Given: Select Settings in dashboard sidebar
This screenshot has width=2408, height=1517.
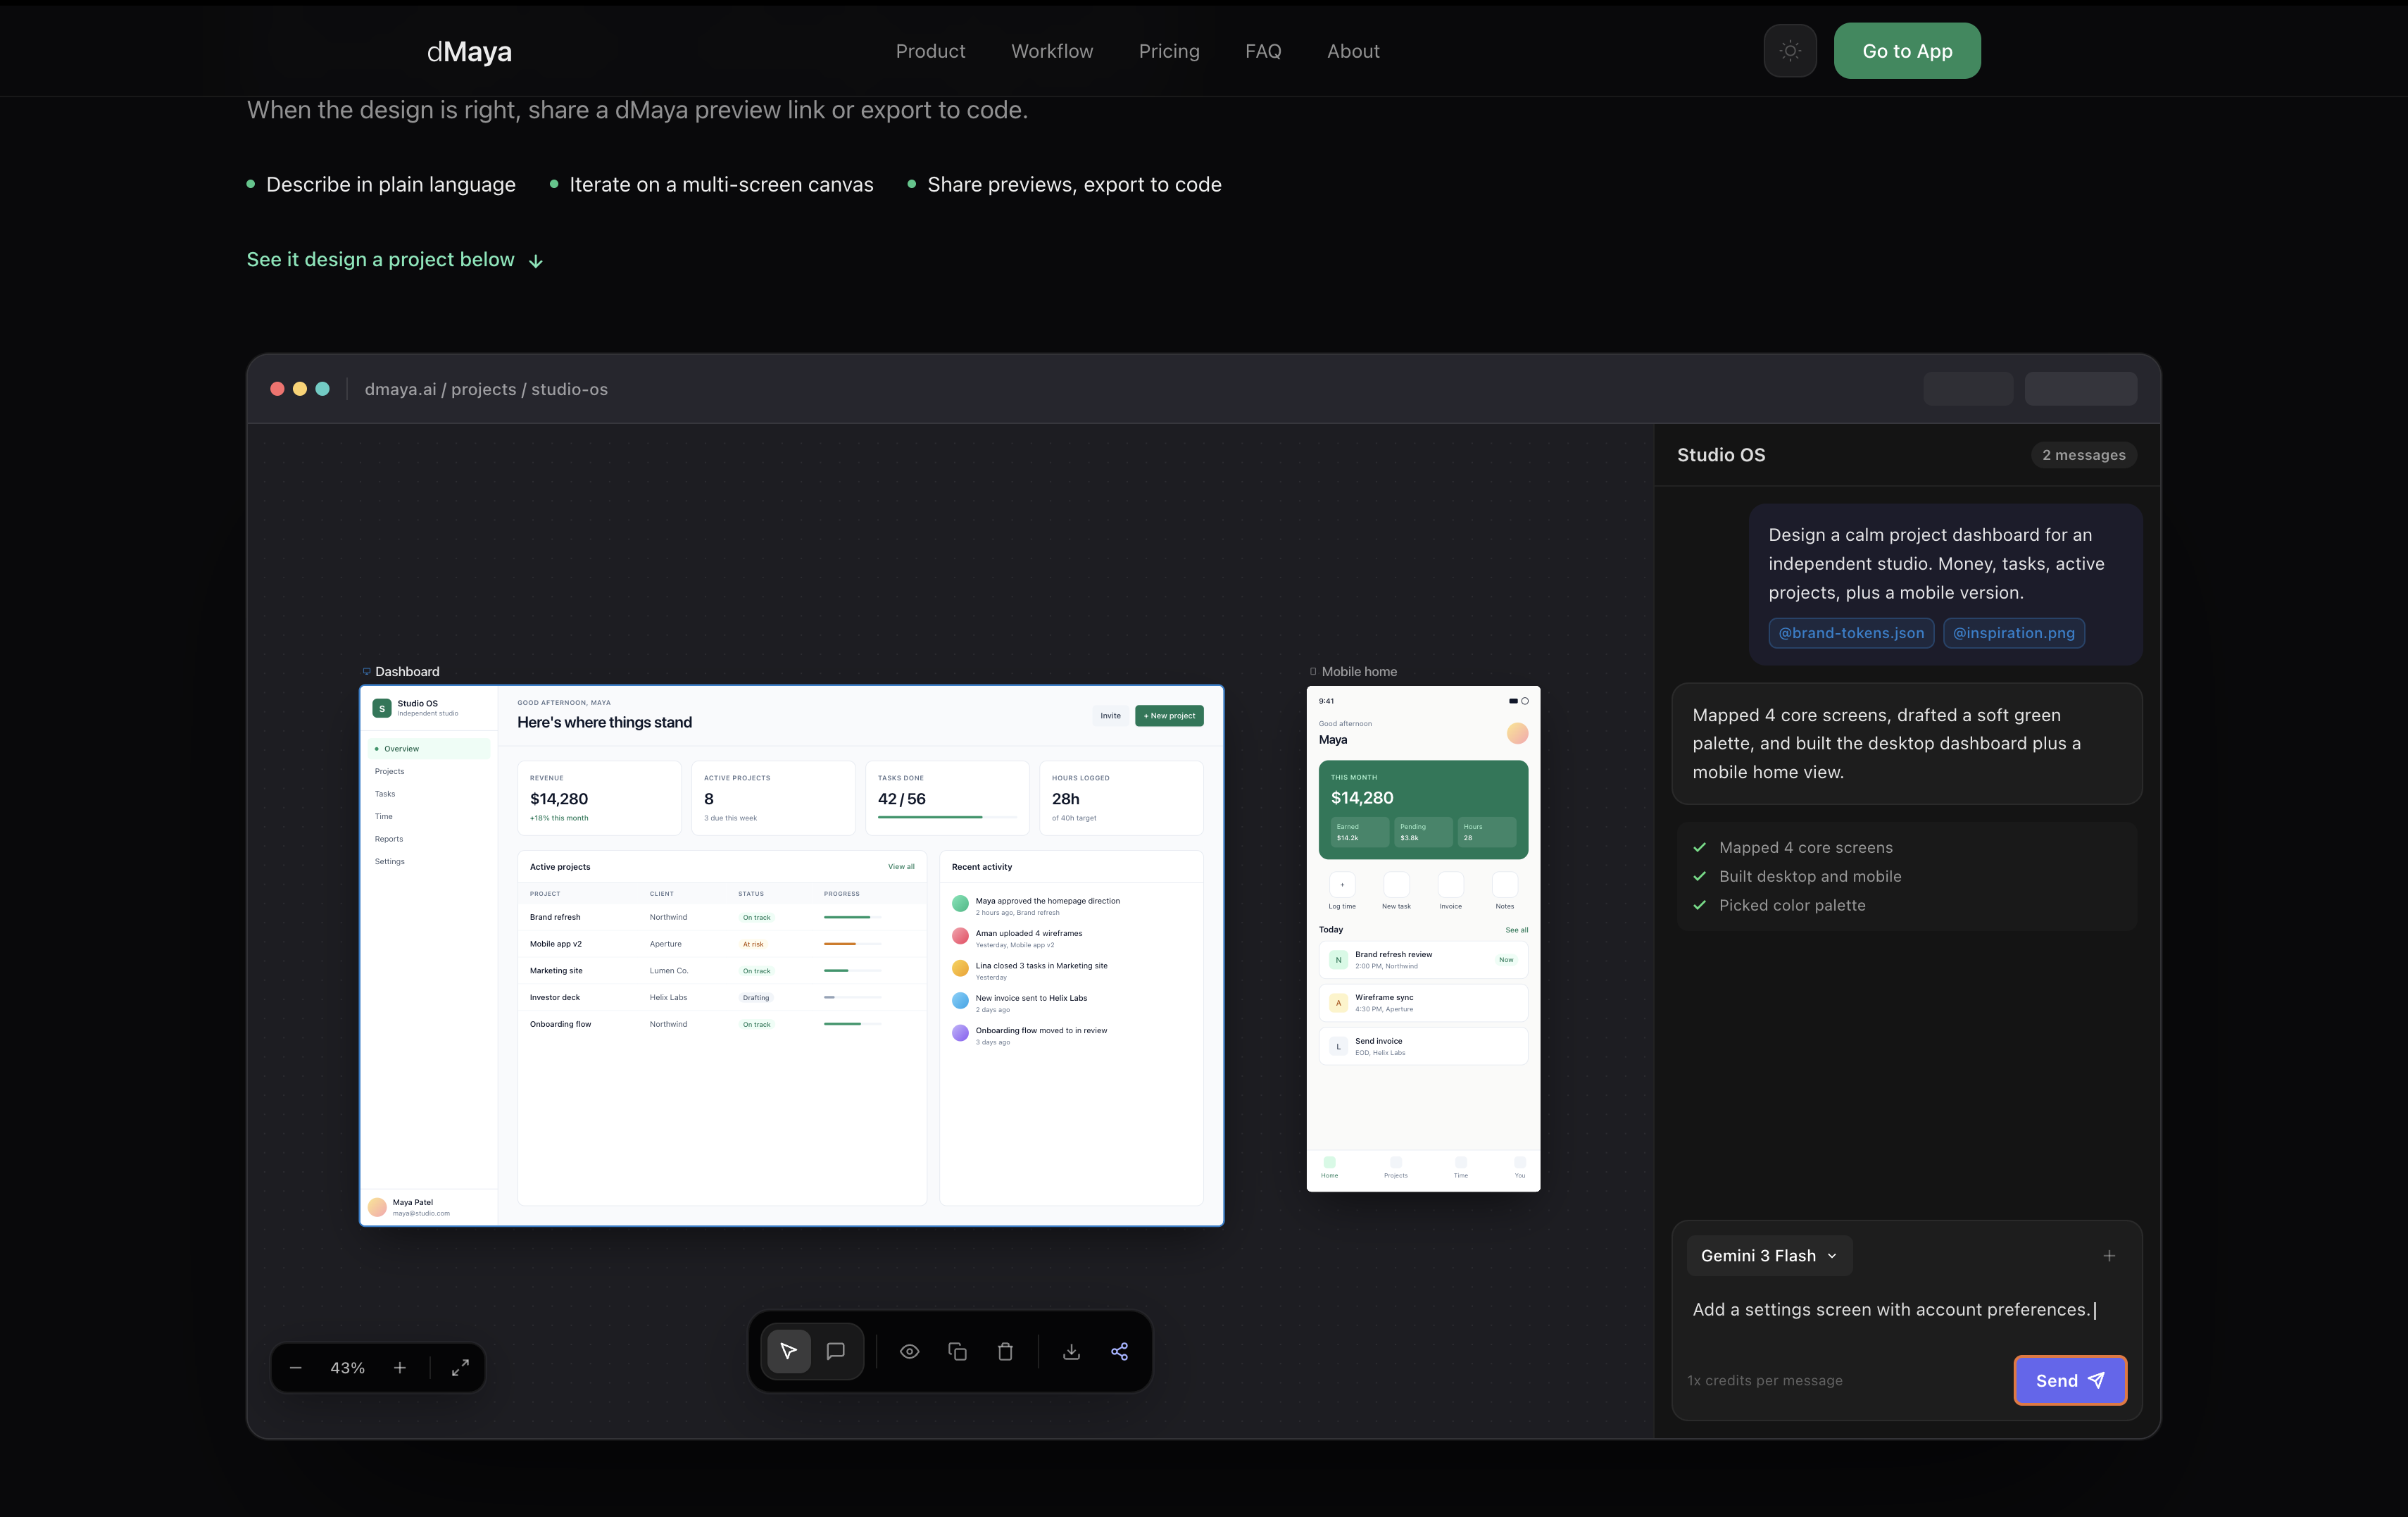Looking at the screenshot, I should (429, 862).
